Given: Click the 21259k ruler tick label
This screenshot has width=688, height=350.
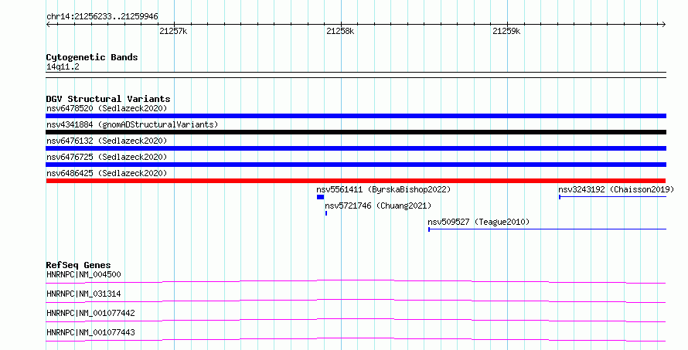Looking at the screenshot, I should pyautogui.click(x=506, y=31).
